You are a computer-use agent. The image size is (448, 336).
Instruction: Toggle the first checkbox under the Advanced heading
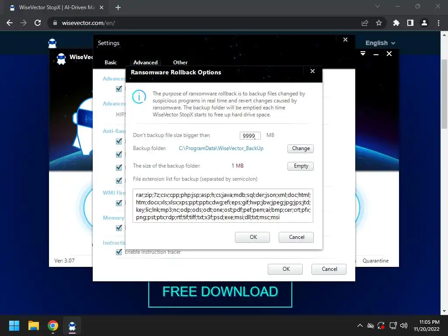tap(119, 89)
